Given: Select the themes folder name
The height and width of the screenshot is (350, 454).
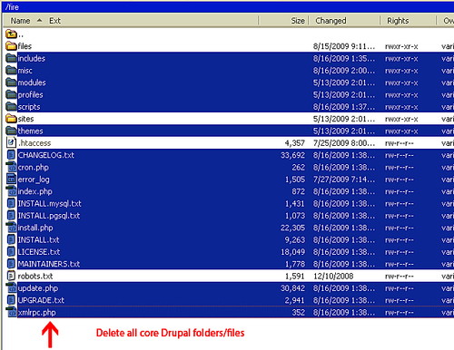Looking at the screenshot, I should coord(30,131).
